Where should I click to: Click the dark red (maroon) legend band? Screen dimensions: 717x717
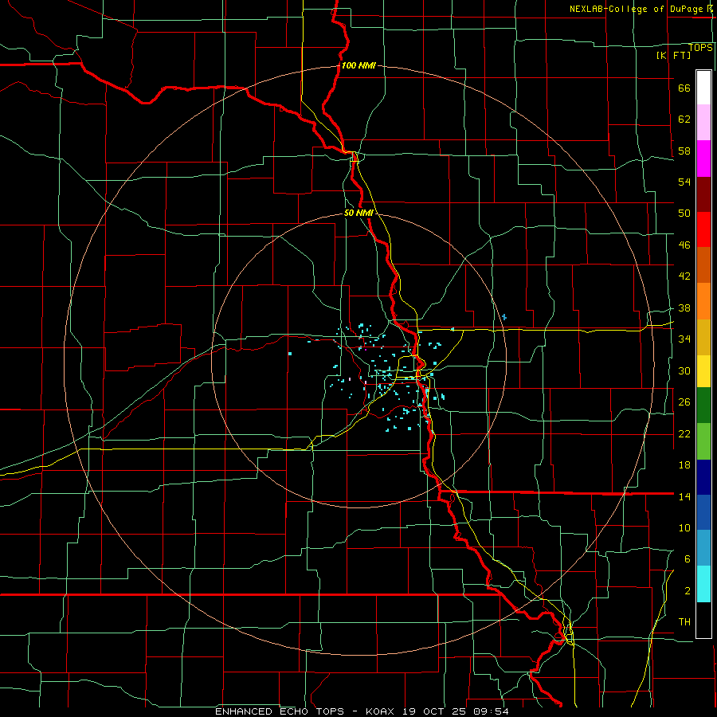[703, 194]
